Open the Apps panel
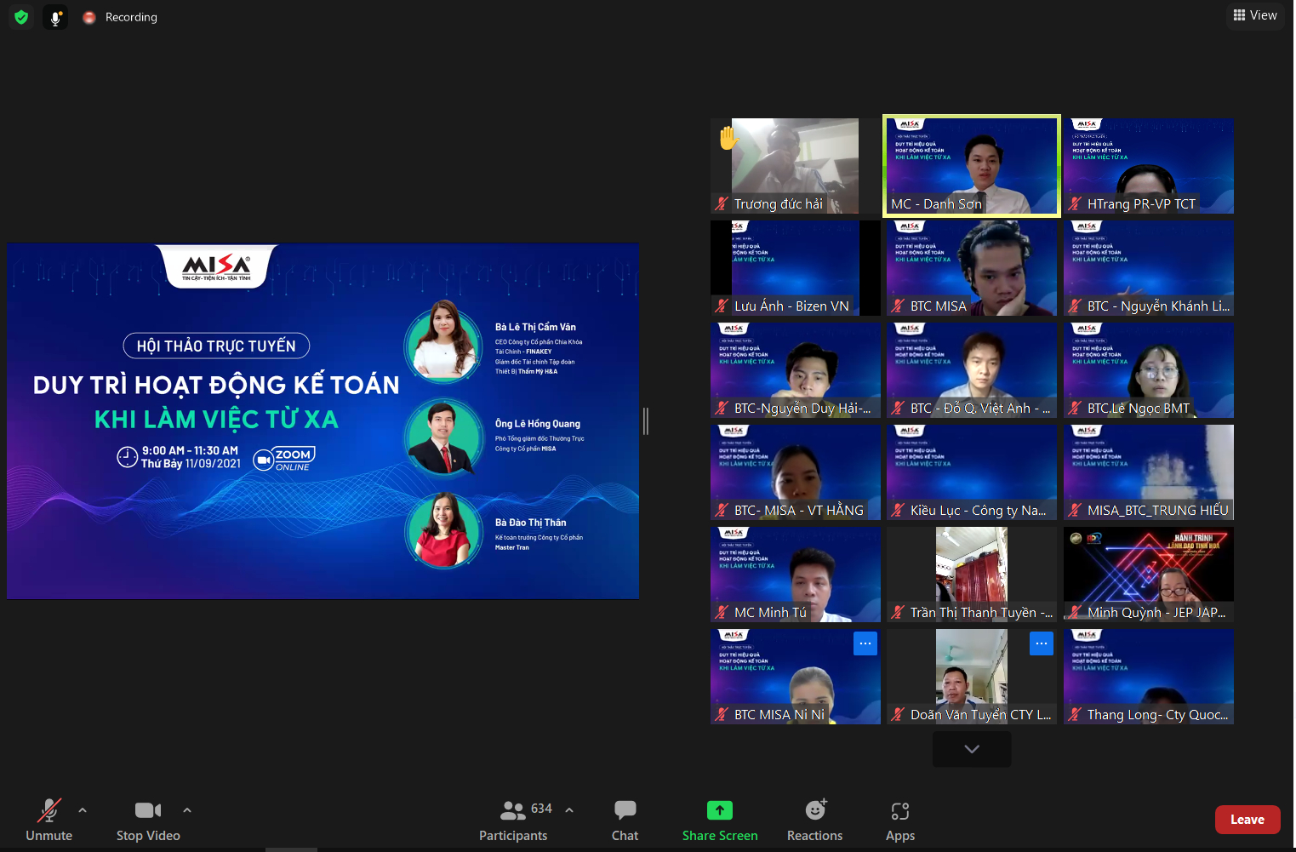The height and width of the screenshot is (852, 1296). (899, 821)
